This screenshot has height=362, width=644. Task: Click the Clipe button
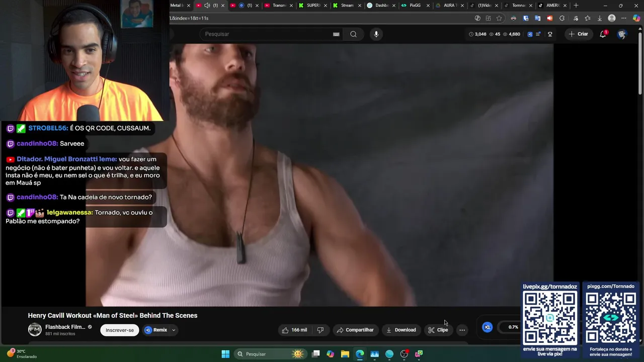point(438,330)
